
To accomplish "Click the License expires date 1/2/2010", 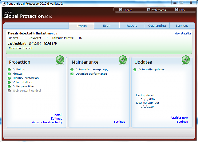I will coord(147,107).
